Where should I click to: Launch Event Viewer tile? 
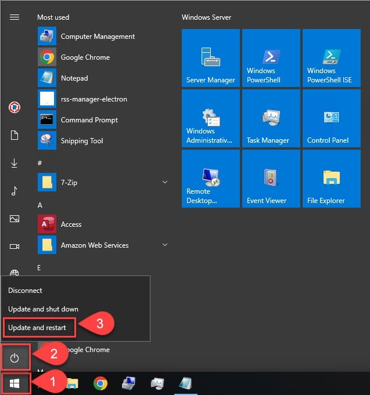click(271, 179)
